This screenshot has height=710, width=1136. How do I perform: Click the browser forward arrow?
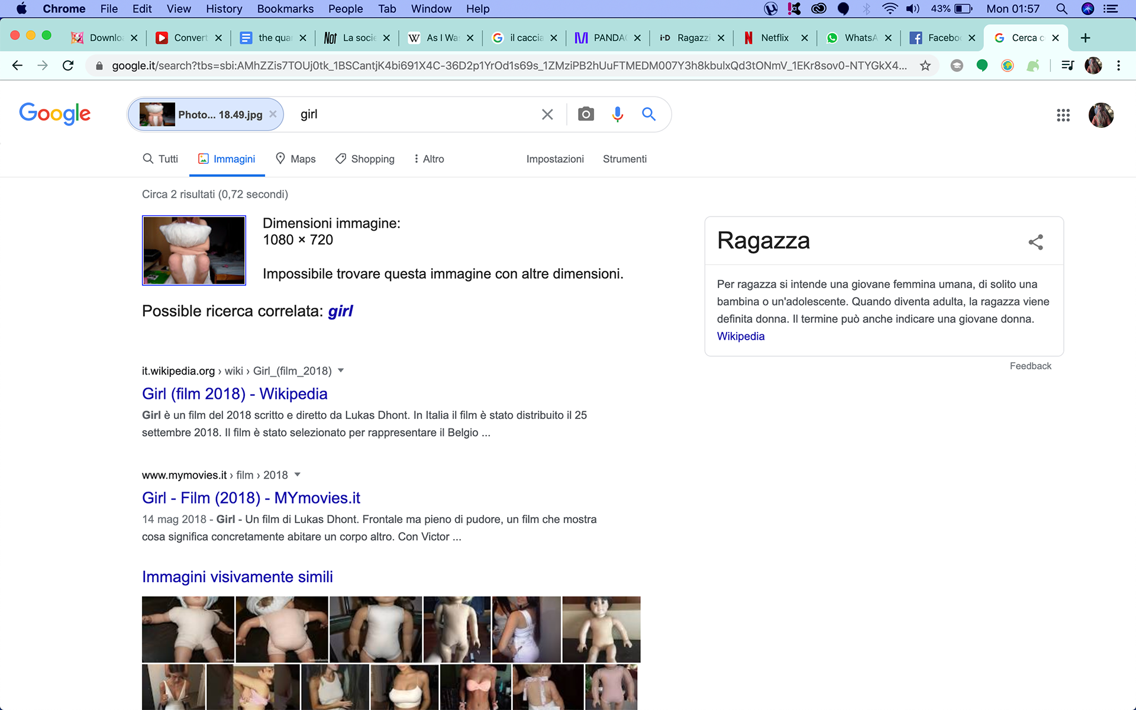click(43, 66)
